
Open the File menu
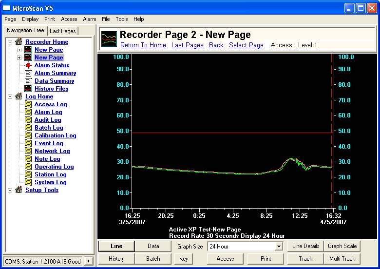(x=106, y=19)
